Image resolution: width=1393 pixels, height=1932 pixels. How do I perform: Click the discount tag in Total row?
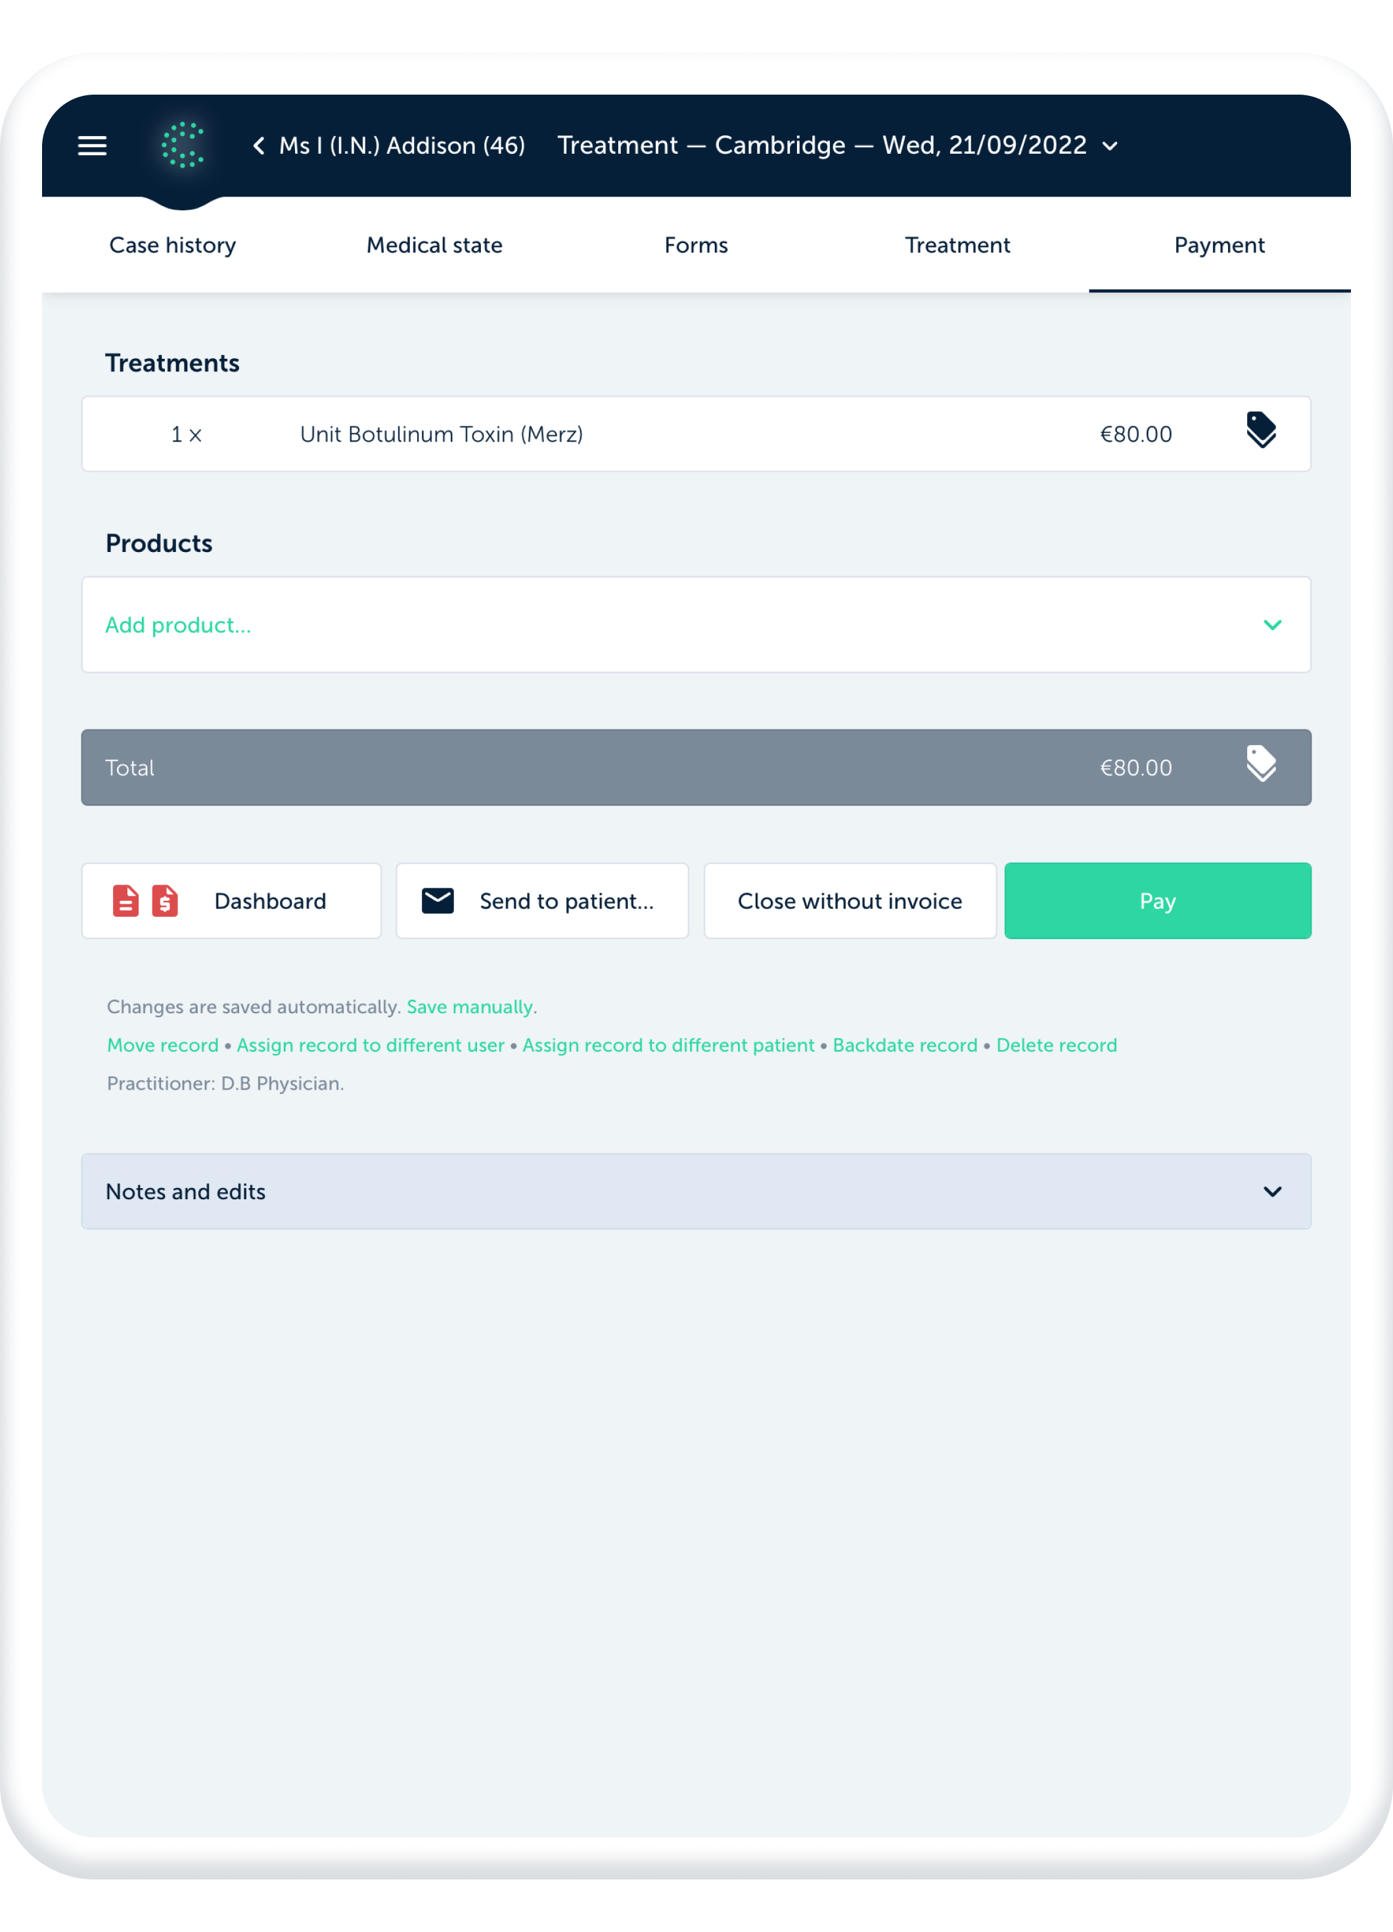(x=1261, y=764)
